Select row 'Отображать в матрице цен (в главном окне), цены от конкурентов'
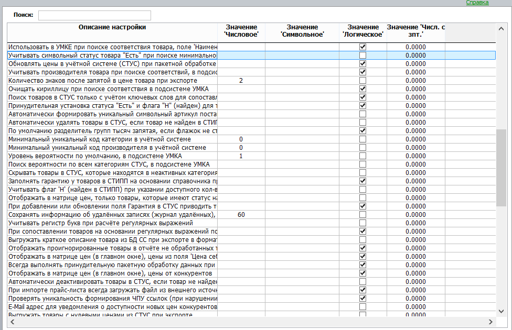512x330 pixels. point(251,273)
